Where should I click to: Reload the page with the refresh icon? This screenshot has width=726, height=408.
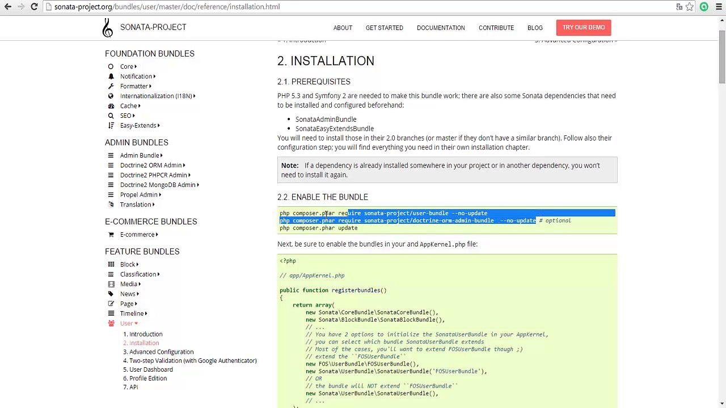34,7
